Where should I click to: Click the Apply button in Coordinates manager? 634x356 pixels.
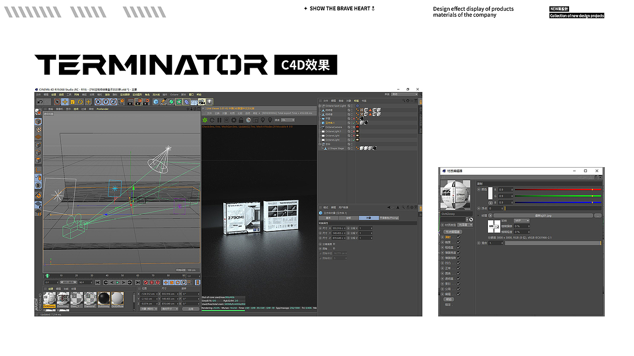click(x=191, y=309)
